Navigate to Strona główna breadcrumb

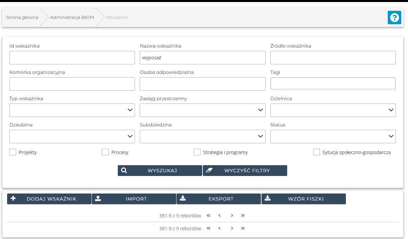22,17
